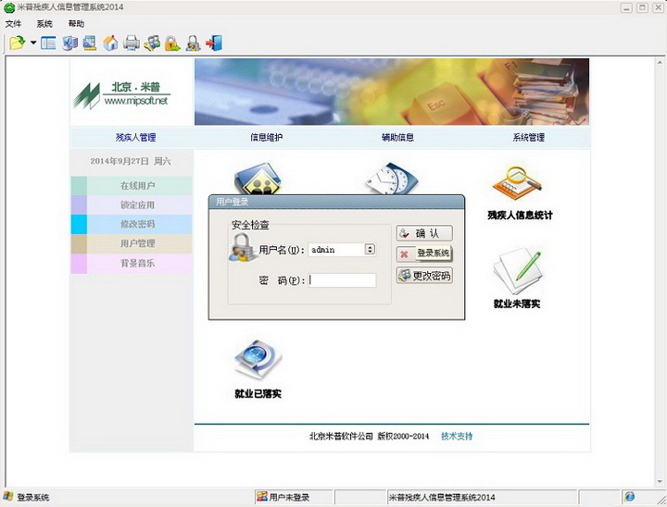
Task: Open the 就业已落实 globe icon
Action: click(x=258, y=360)
